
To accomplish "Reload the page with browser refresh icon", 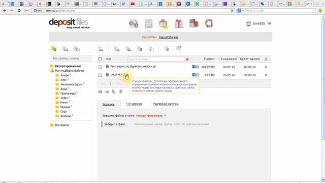I will (19, 10).
